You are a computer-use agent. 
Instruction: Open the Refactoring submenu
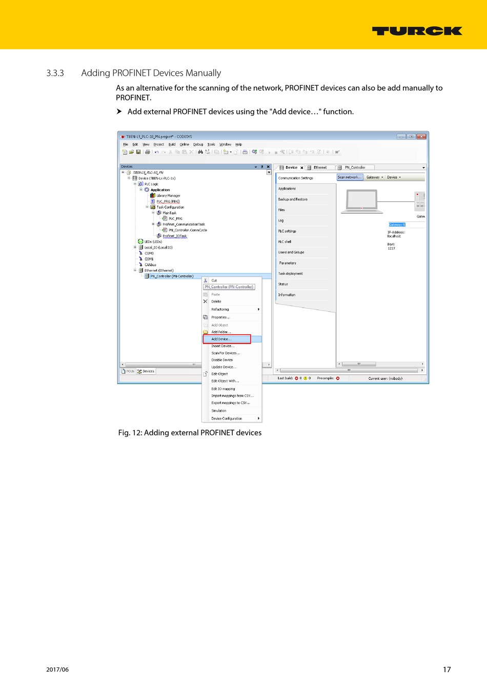tap(232, 310)
